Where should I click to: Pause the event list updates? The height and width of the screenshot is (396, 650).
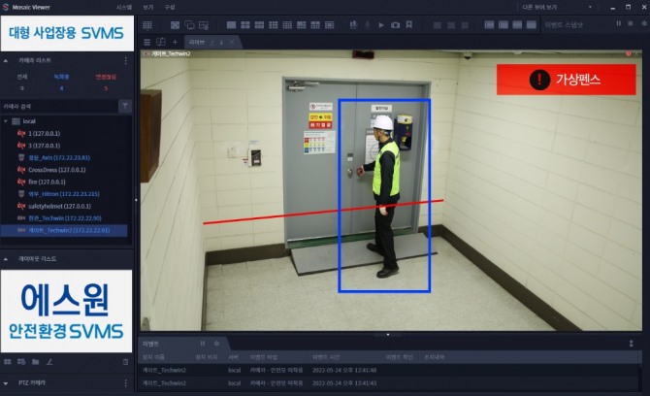(203, 344)
